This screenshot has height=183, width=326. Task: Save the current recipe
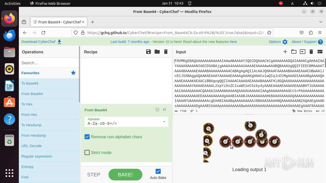point(148,52)
